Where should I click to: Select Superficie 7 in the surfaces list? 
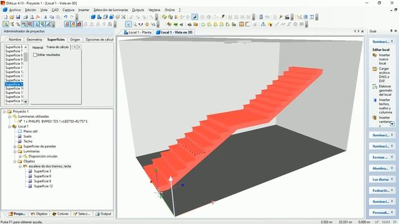pyautogui.click(x=14, y=51)
